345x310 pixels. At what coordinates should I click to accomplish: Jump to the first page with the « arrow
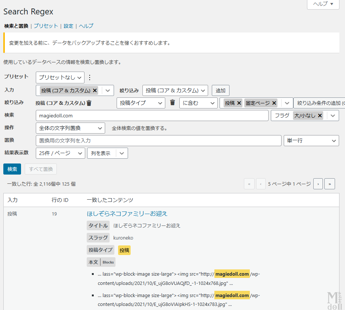coord(249,183)
